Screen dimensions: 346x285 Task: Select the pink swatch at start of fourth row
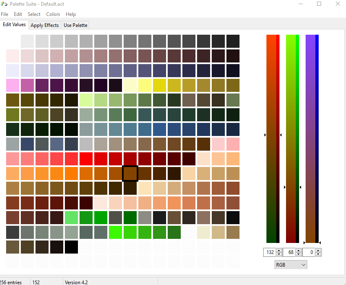pyautogui.click(x=13, y=85)
